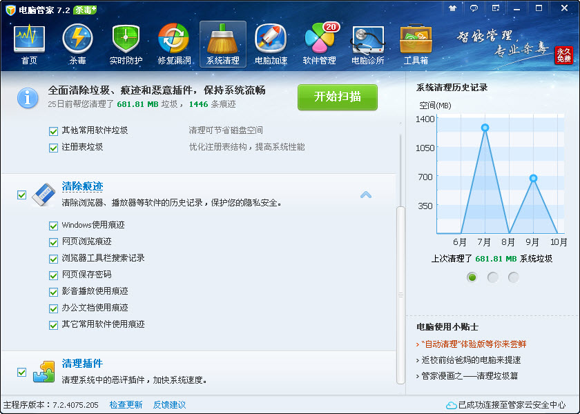Disable 浏览器工具栏搜索记录 option
Viewport: 580px width, 414px height.
(53, 259)
